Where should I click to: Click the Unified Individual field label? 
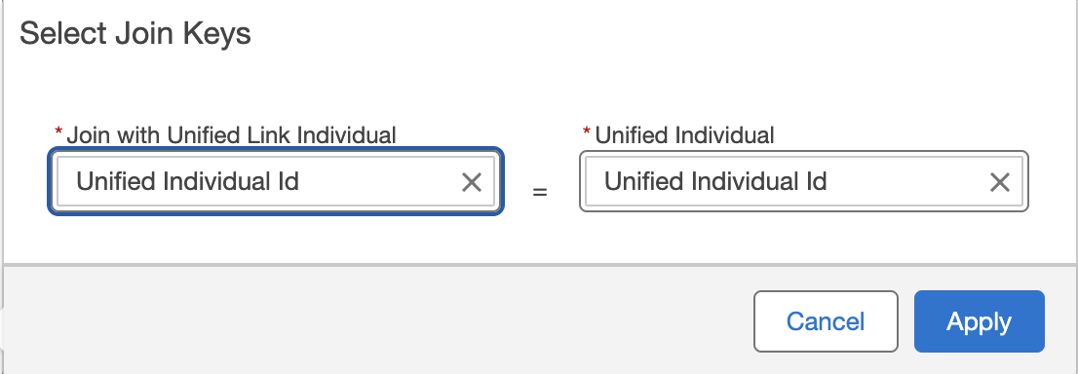(x=685, y=134)
